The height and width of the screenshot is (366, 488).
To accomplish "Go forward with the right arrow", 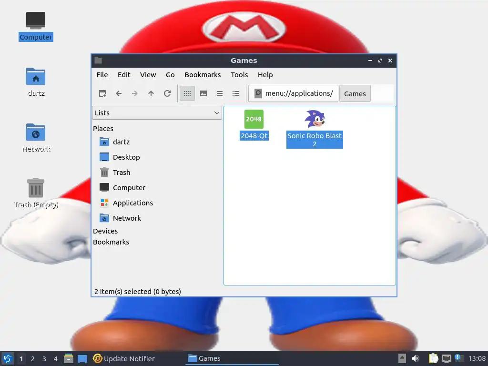I will point(135,93).
